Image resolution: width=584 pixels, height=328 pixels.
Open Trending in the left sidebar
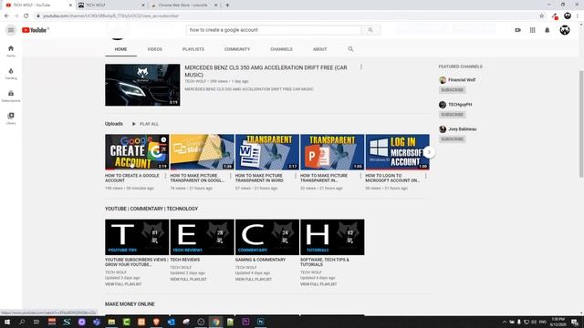[11, 74]
